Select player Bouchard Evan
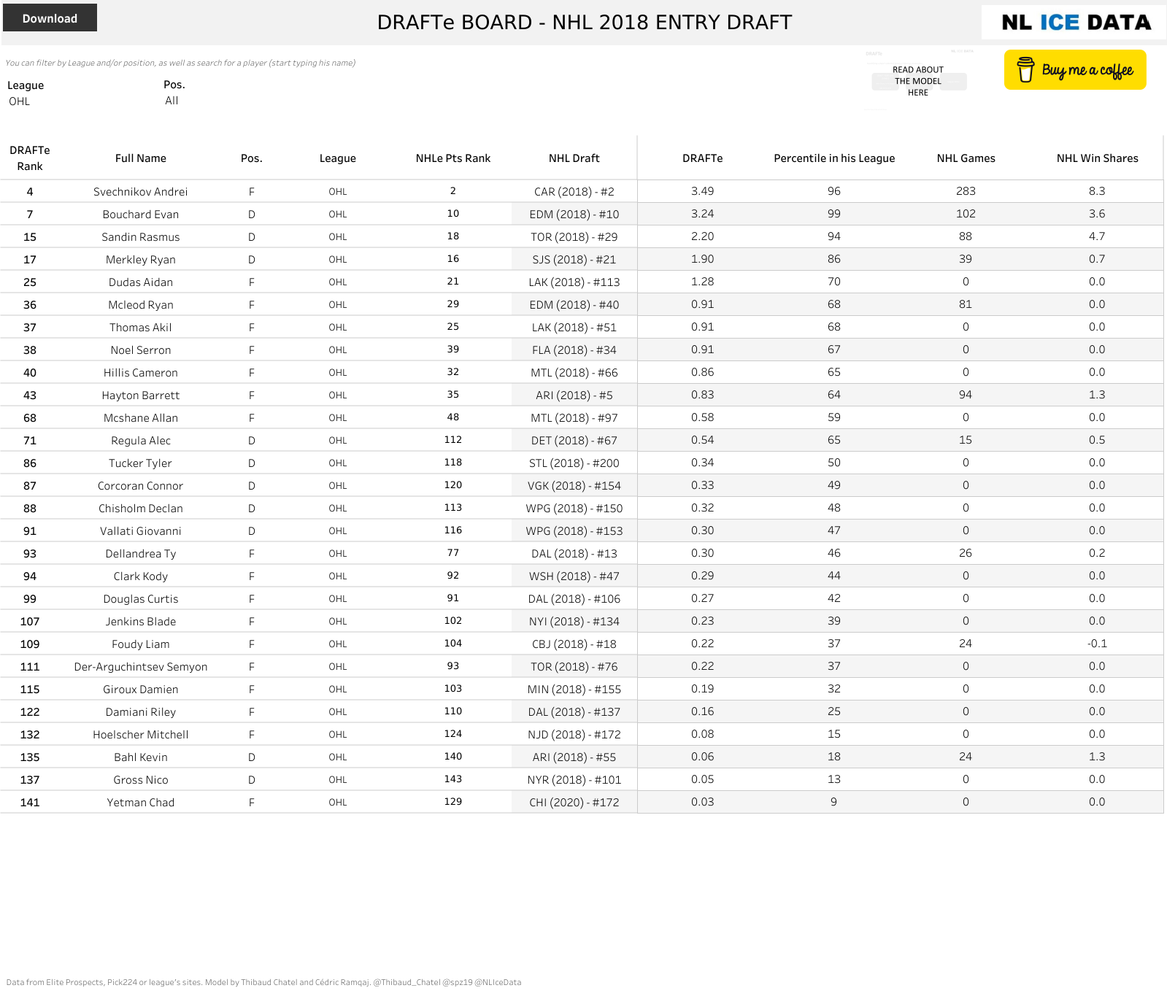The width and height of the screenshot is (1167, 996). pos(141,215)
